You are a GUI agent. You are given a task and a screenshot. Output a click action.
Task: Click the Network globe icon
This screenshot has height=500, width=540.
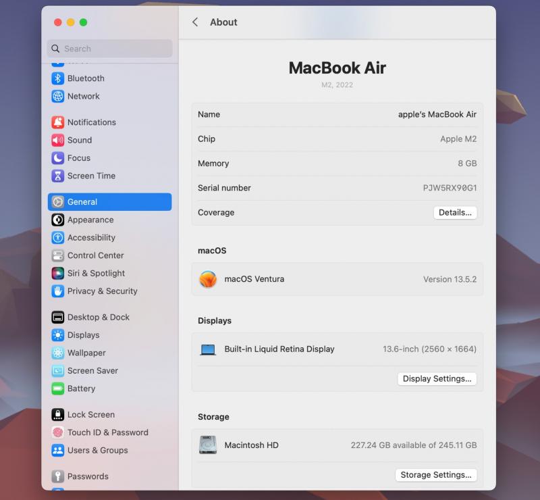pyautogui.click(x=57, y=96)
